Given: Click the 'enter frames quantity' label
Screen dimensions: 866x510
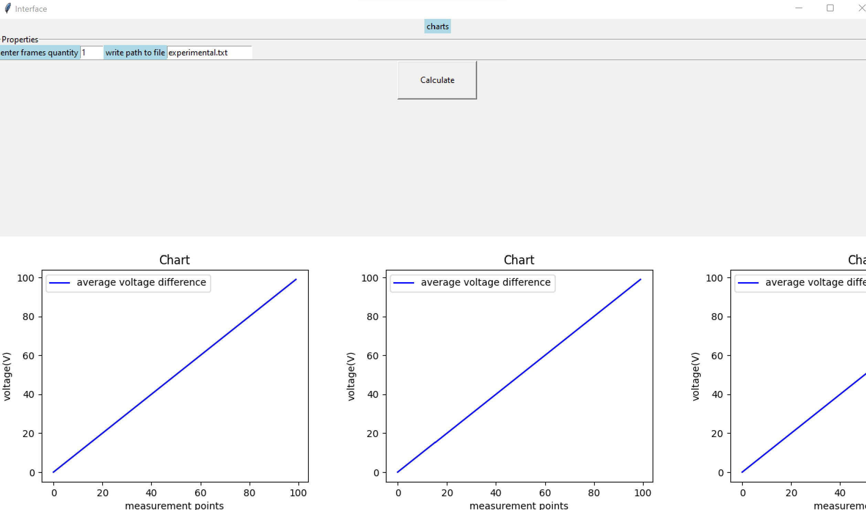Looking at the screenshot, I should [x=39, y=53].
